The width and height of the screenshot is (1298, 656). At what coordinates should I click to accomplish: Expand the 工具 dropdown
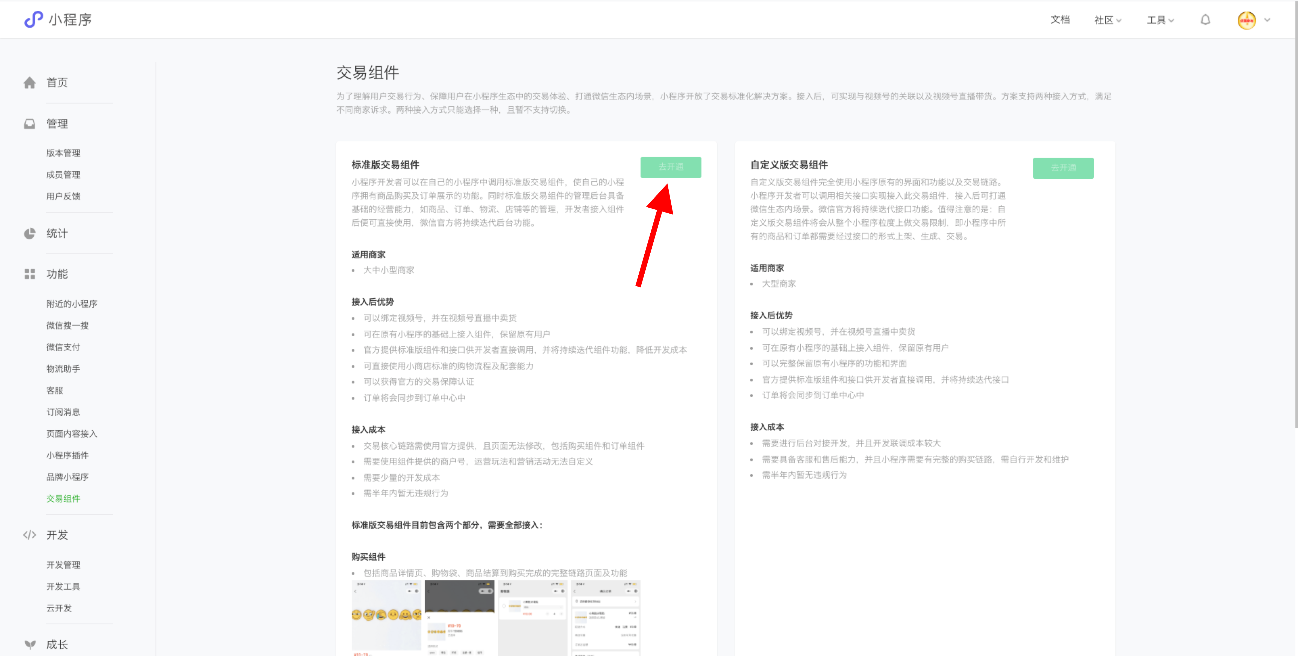pyautogui.click(x=1159, y=20)
